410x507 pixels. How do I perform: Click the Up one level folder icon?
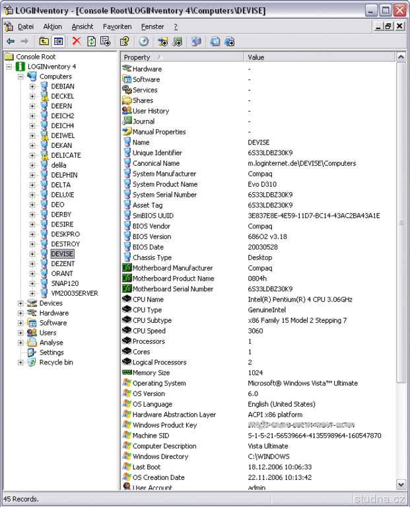(x=44, y=42)
